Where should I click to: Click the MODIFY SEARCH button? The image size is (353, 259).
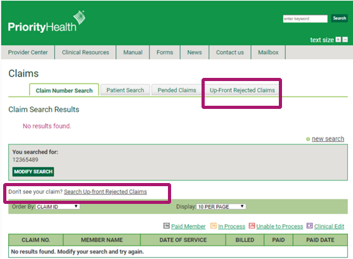[33, 172]
